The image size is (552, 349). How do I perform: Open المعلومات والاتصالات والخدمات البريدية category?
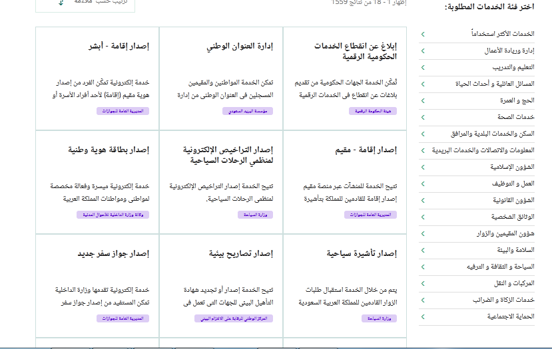click(x=477, y=150)
